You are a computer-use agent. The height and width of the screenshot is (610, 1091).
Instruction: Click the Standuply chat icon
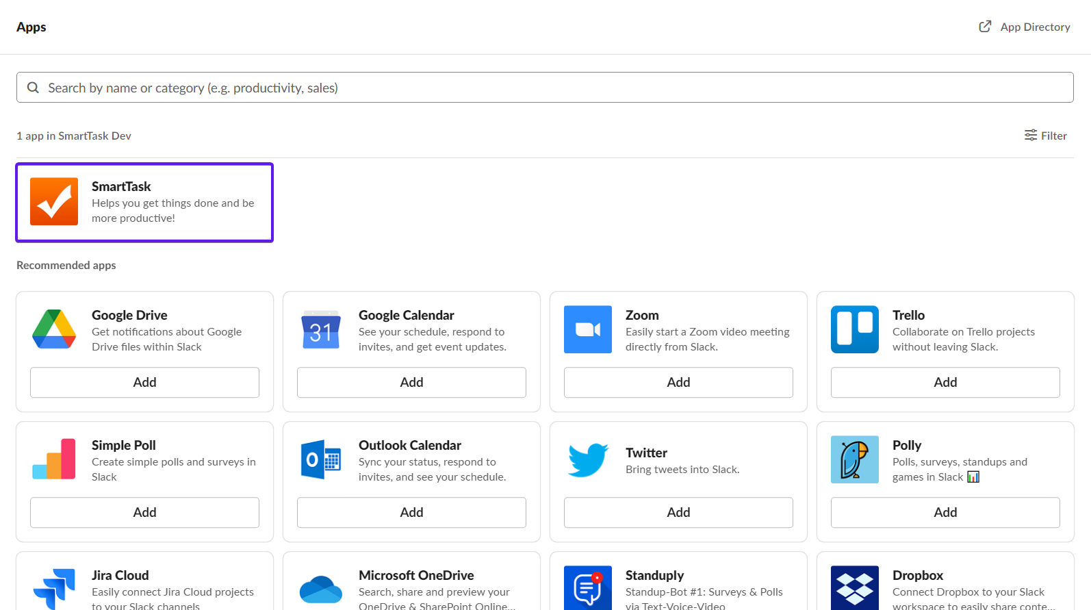click(588, 588)
